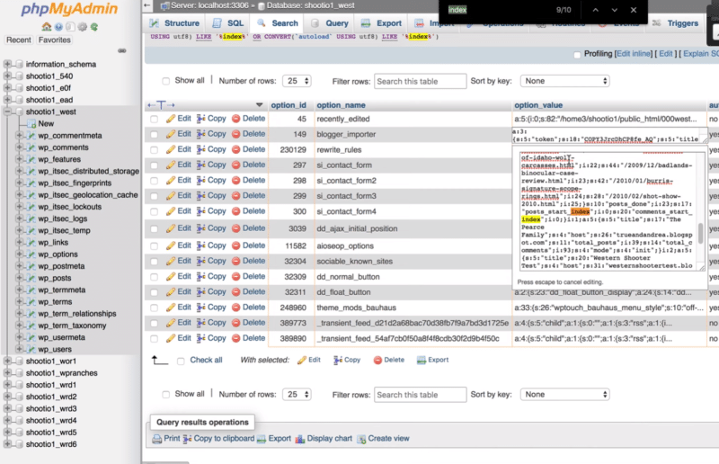The width and height of the screenshot is (719, 464).
Task: Click the logout icon next to home
Action: pyautogui.click(x=58, y=27)
